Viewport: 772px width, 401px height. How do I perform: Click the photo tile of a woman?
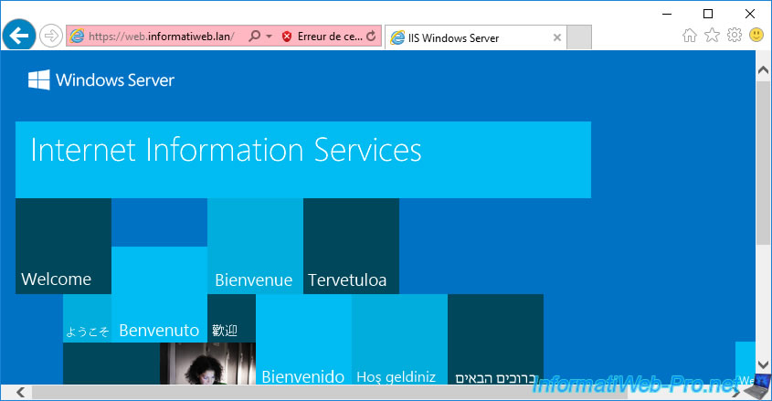click(x=207, y=364)
